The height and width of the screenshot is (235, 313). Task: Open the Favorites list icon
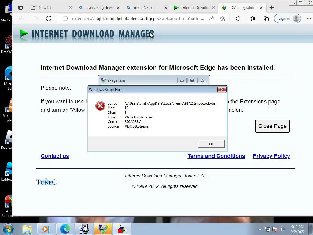[x=252, y=18]
